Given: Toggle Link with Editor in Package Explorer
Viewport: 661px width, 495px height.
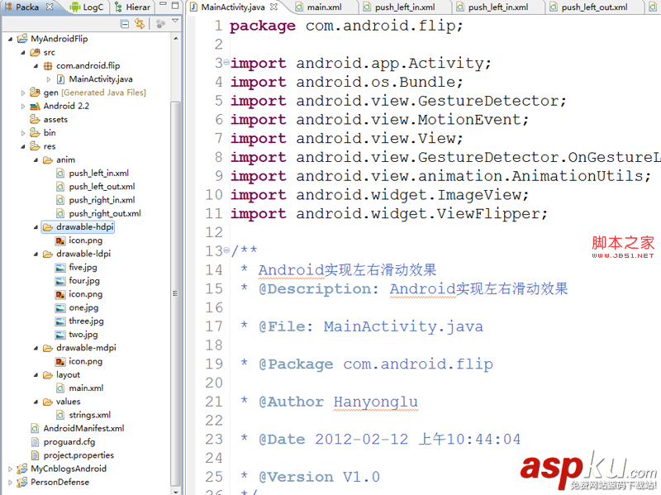Looking at the screenshot, I should 140,24.
